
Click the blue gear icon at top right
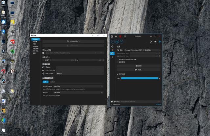(160, 42)
